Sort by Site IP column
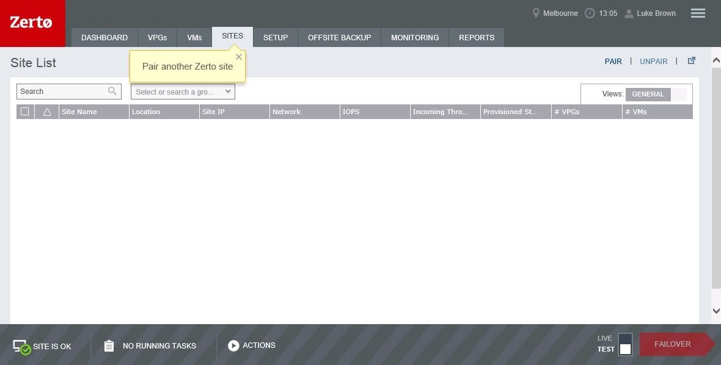The height and width of the screenshot is (365, 721). pos(235,112)
